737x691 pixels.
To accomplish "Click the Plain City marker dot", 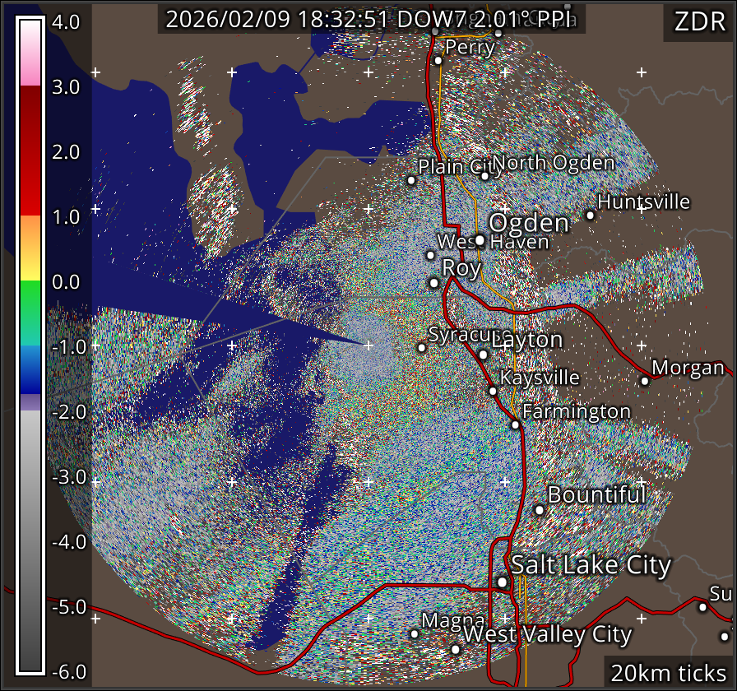I will tap(411, 180).
